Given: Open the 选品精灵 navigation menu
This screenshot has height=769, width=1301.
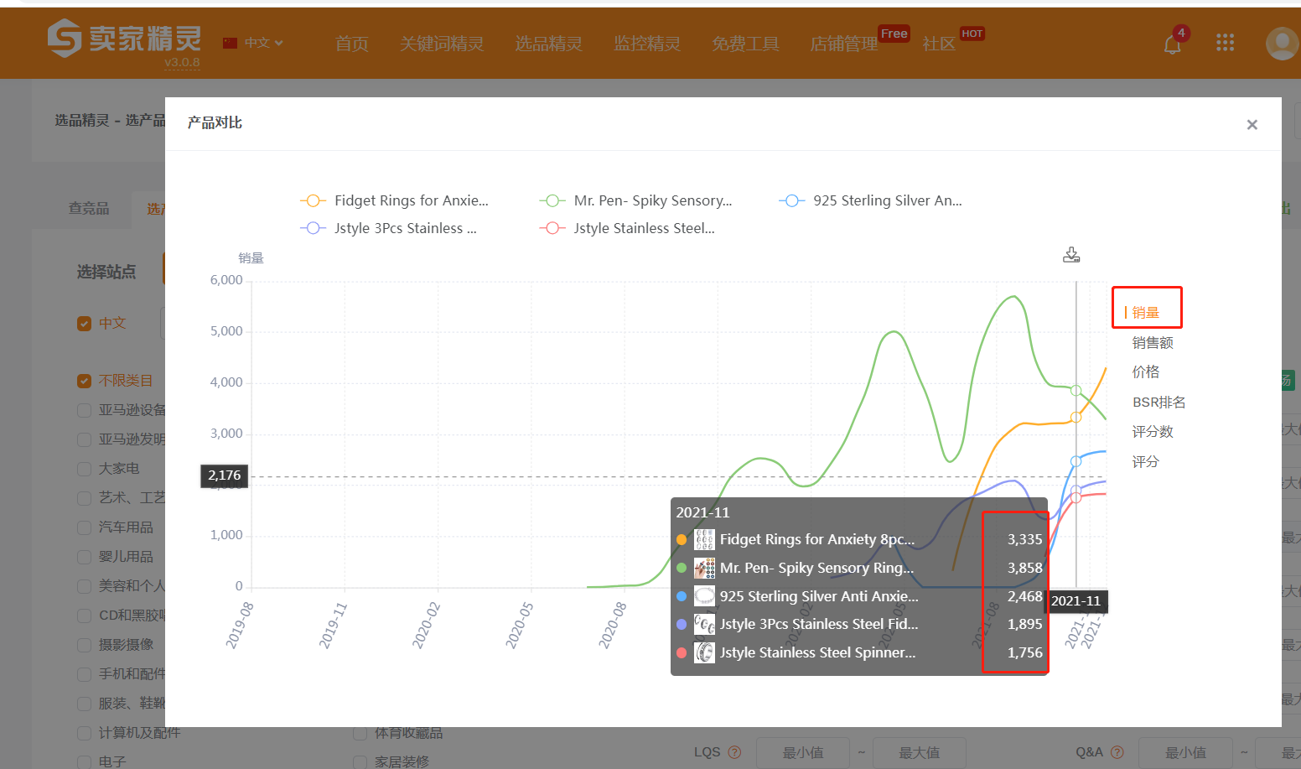Looking at the screenshot, I should (548, 44).
